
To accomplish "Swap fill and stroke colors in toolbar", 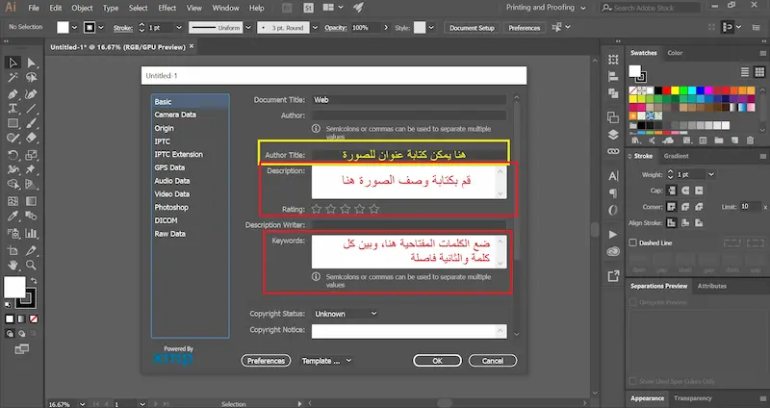I will coord(34,281).
